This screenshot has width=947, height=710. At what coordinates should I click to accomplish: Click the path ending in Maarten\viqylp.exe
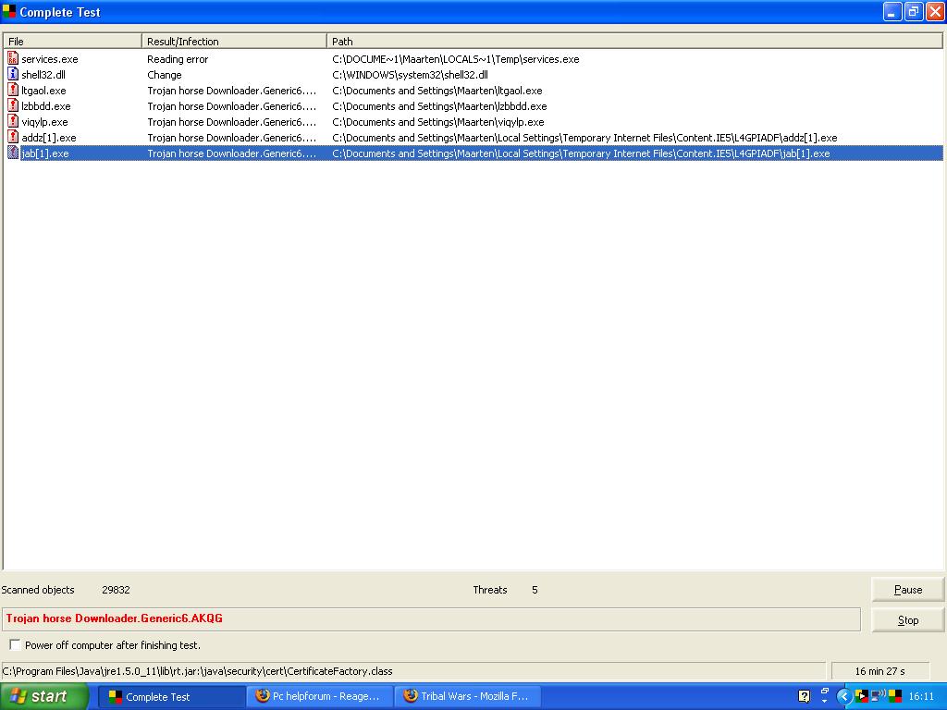(x=438, y=122)
